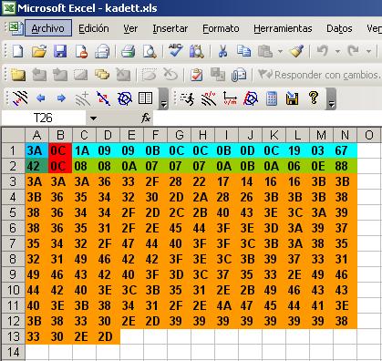Click the New blank workbook icon
The height and width of the screenshot is (361, 382).
tap(17, 51)
